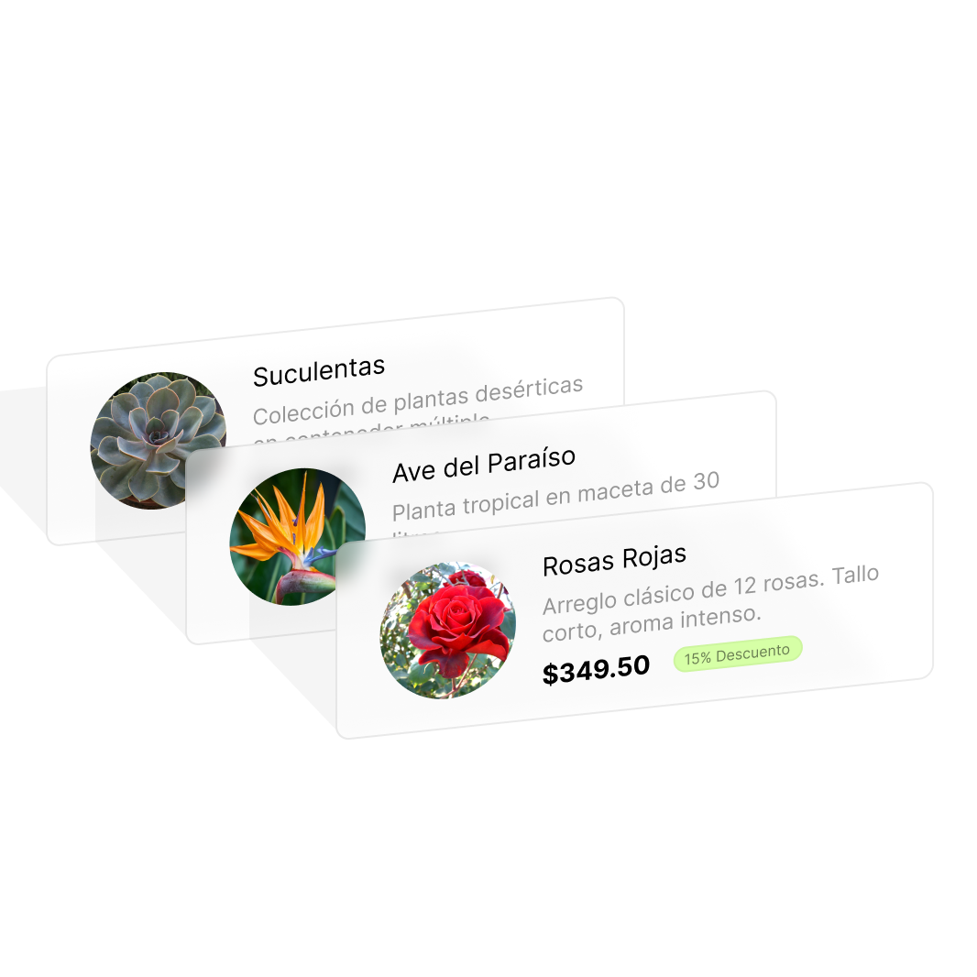Select the Ave del Paraíso title
Image resolution: width=977 pixels, height=977 pixels.
tap(484, 465)
